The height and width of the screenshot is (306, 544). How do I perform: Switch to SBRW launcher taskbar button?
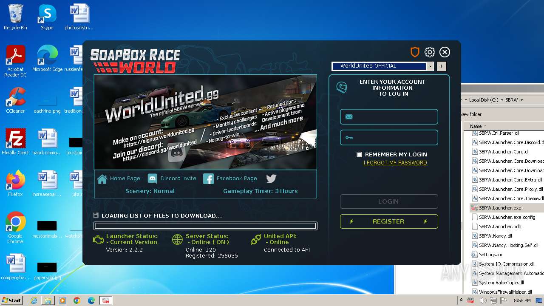(x=105, y=300)
